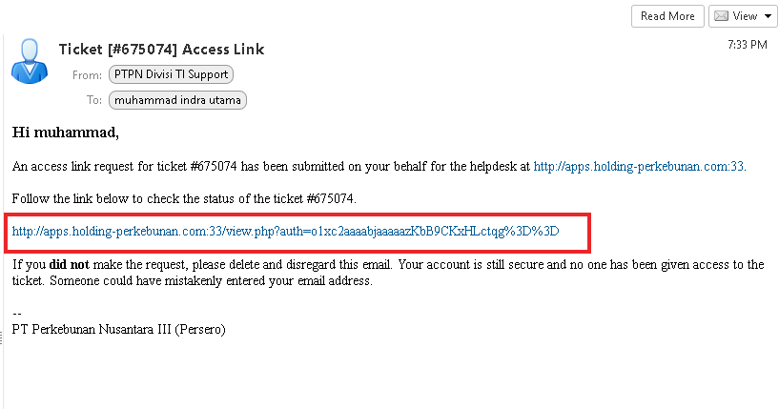779x409 pixels.
Task: Click the 7:33 PM timestamp
Action: [746, 44]
